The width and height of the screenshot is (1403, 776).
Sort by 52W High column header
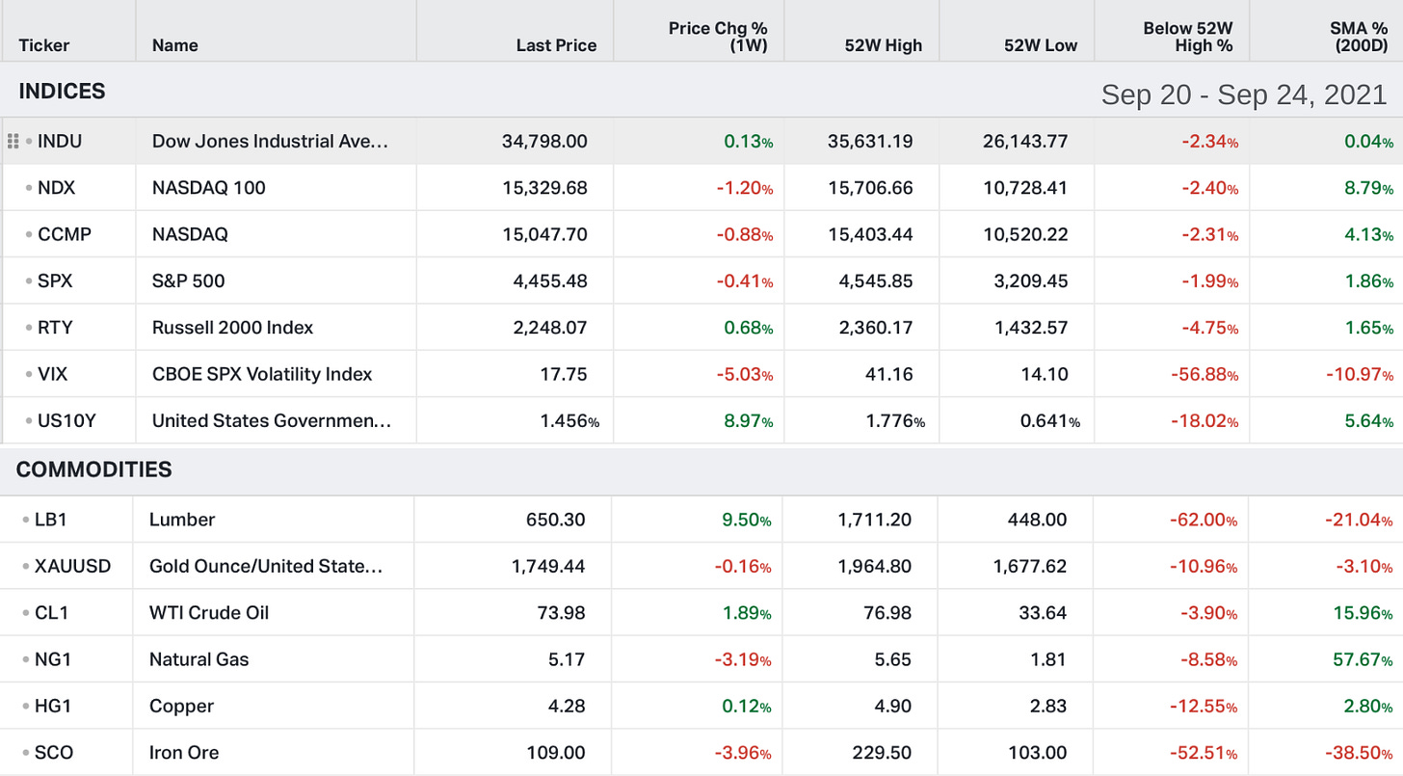point(883,45)
